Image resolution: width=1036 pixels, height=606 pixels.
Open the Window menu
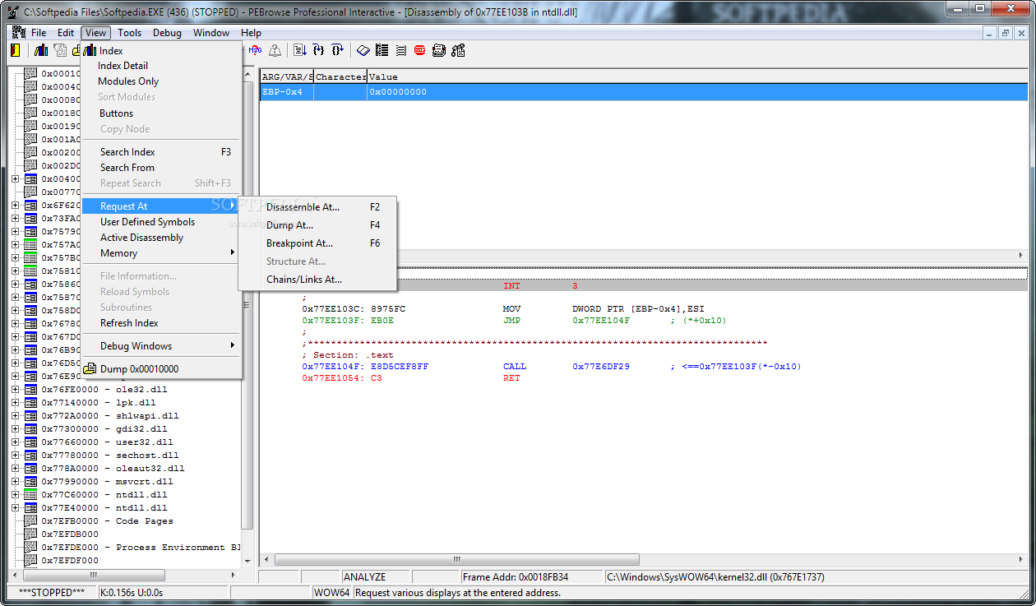pos(211,33)
